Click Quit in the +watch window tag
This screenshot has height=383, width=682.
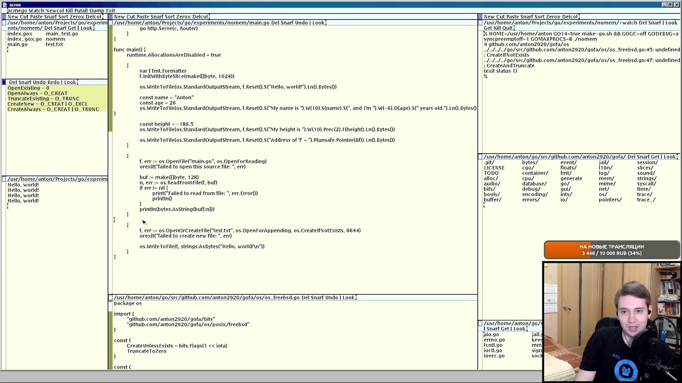(x=508, y=28)
